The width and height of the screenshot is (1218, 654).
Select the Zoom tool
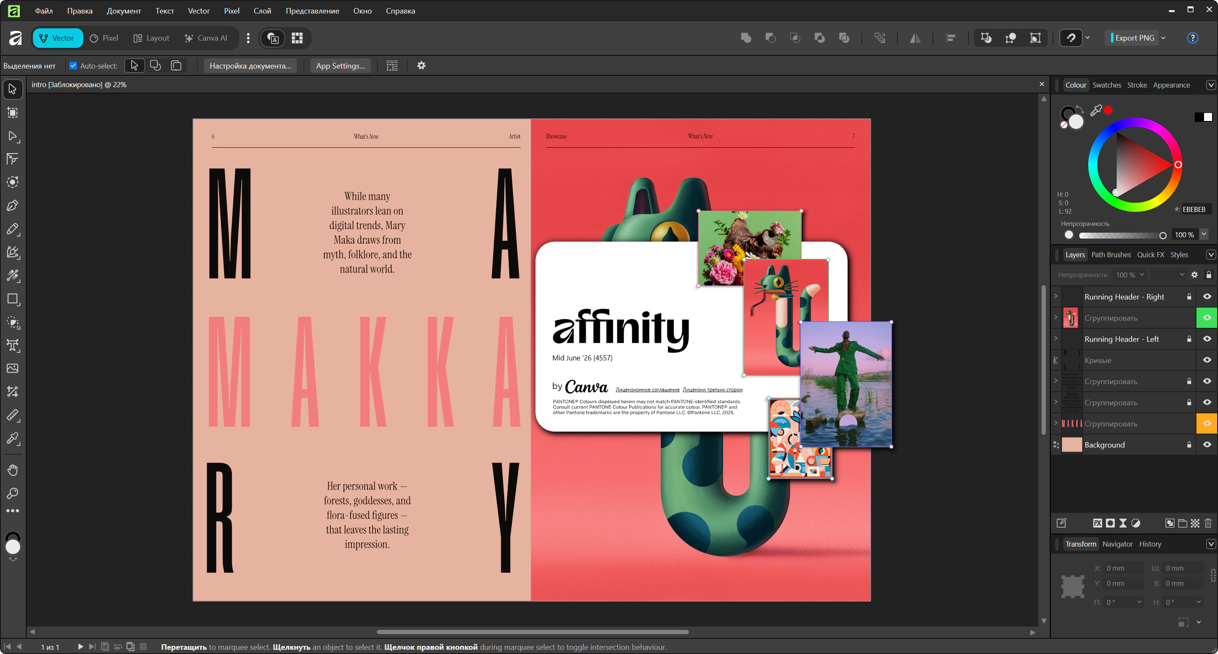(13, 493)
